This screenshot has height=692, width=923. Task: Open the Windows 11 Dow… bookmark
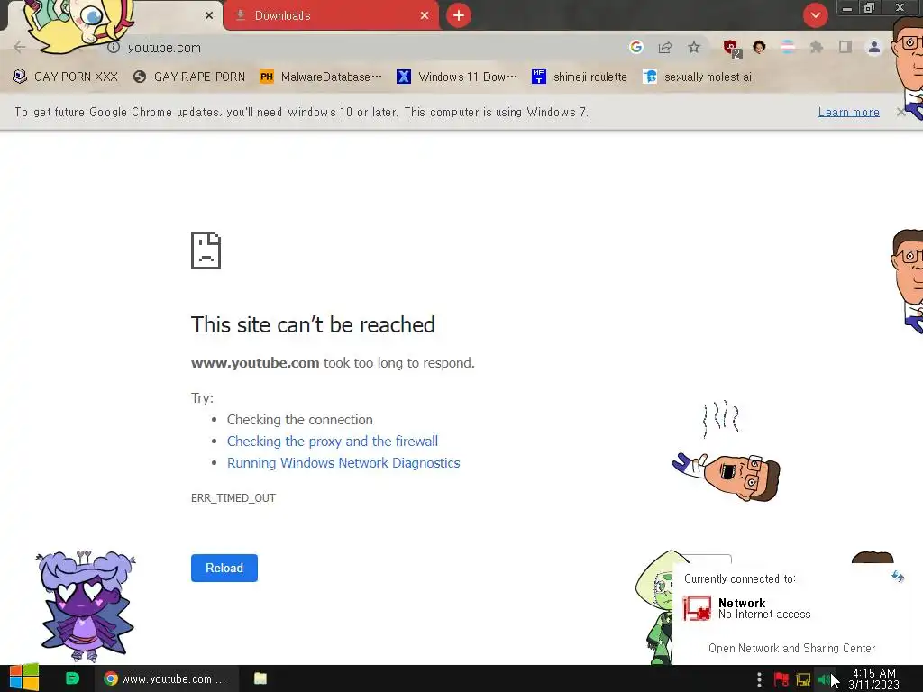(457, 77)
